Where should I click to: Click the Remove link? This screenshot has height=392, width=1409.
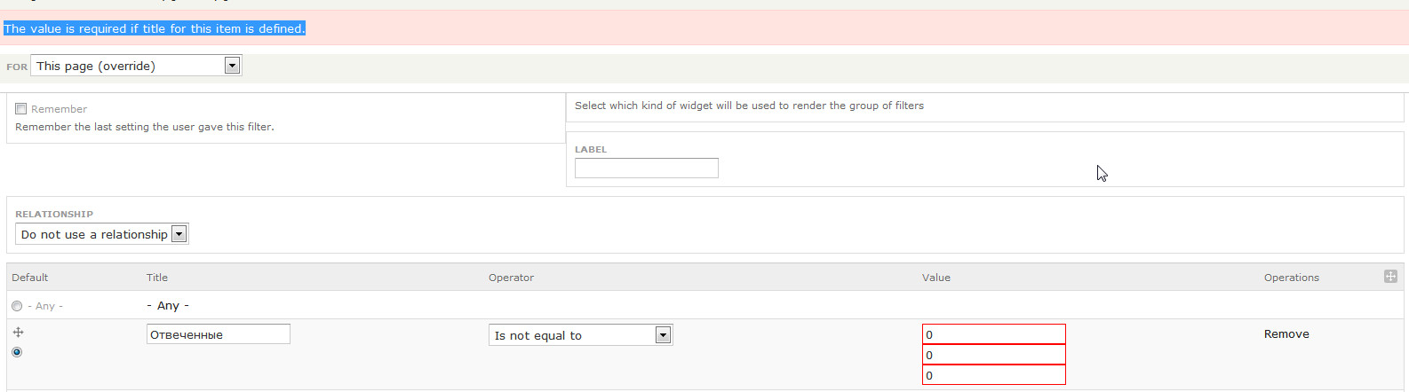pyautogui.click(x=1286, y=334)
